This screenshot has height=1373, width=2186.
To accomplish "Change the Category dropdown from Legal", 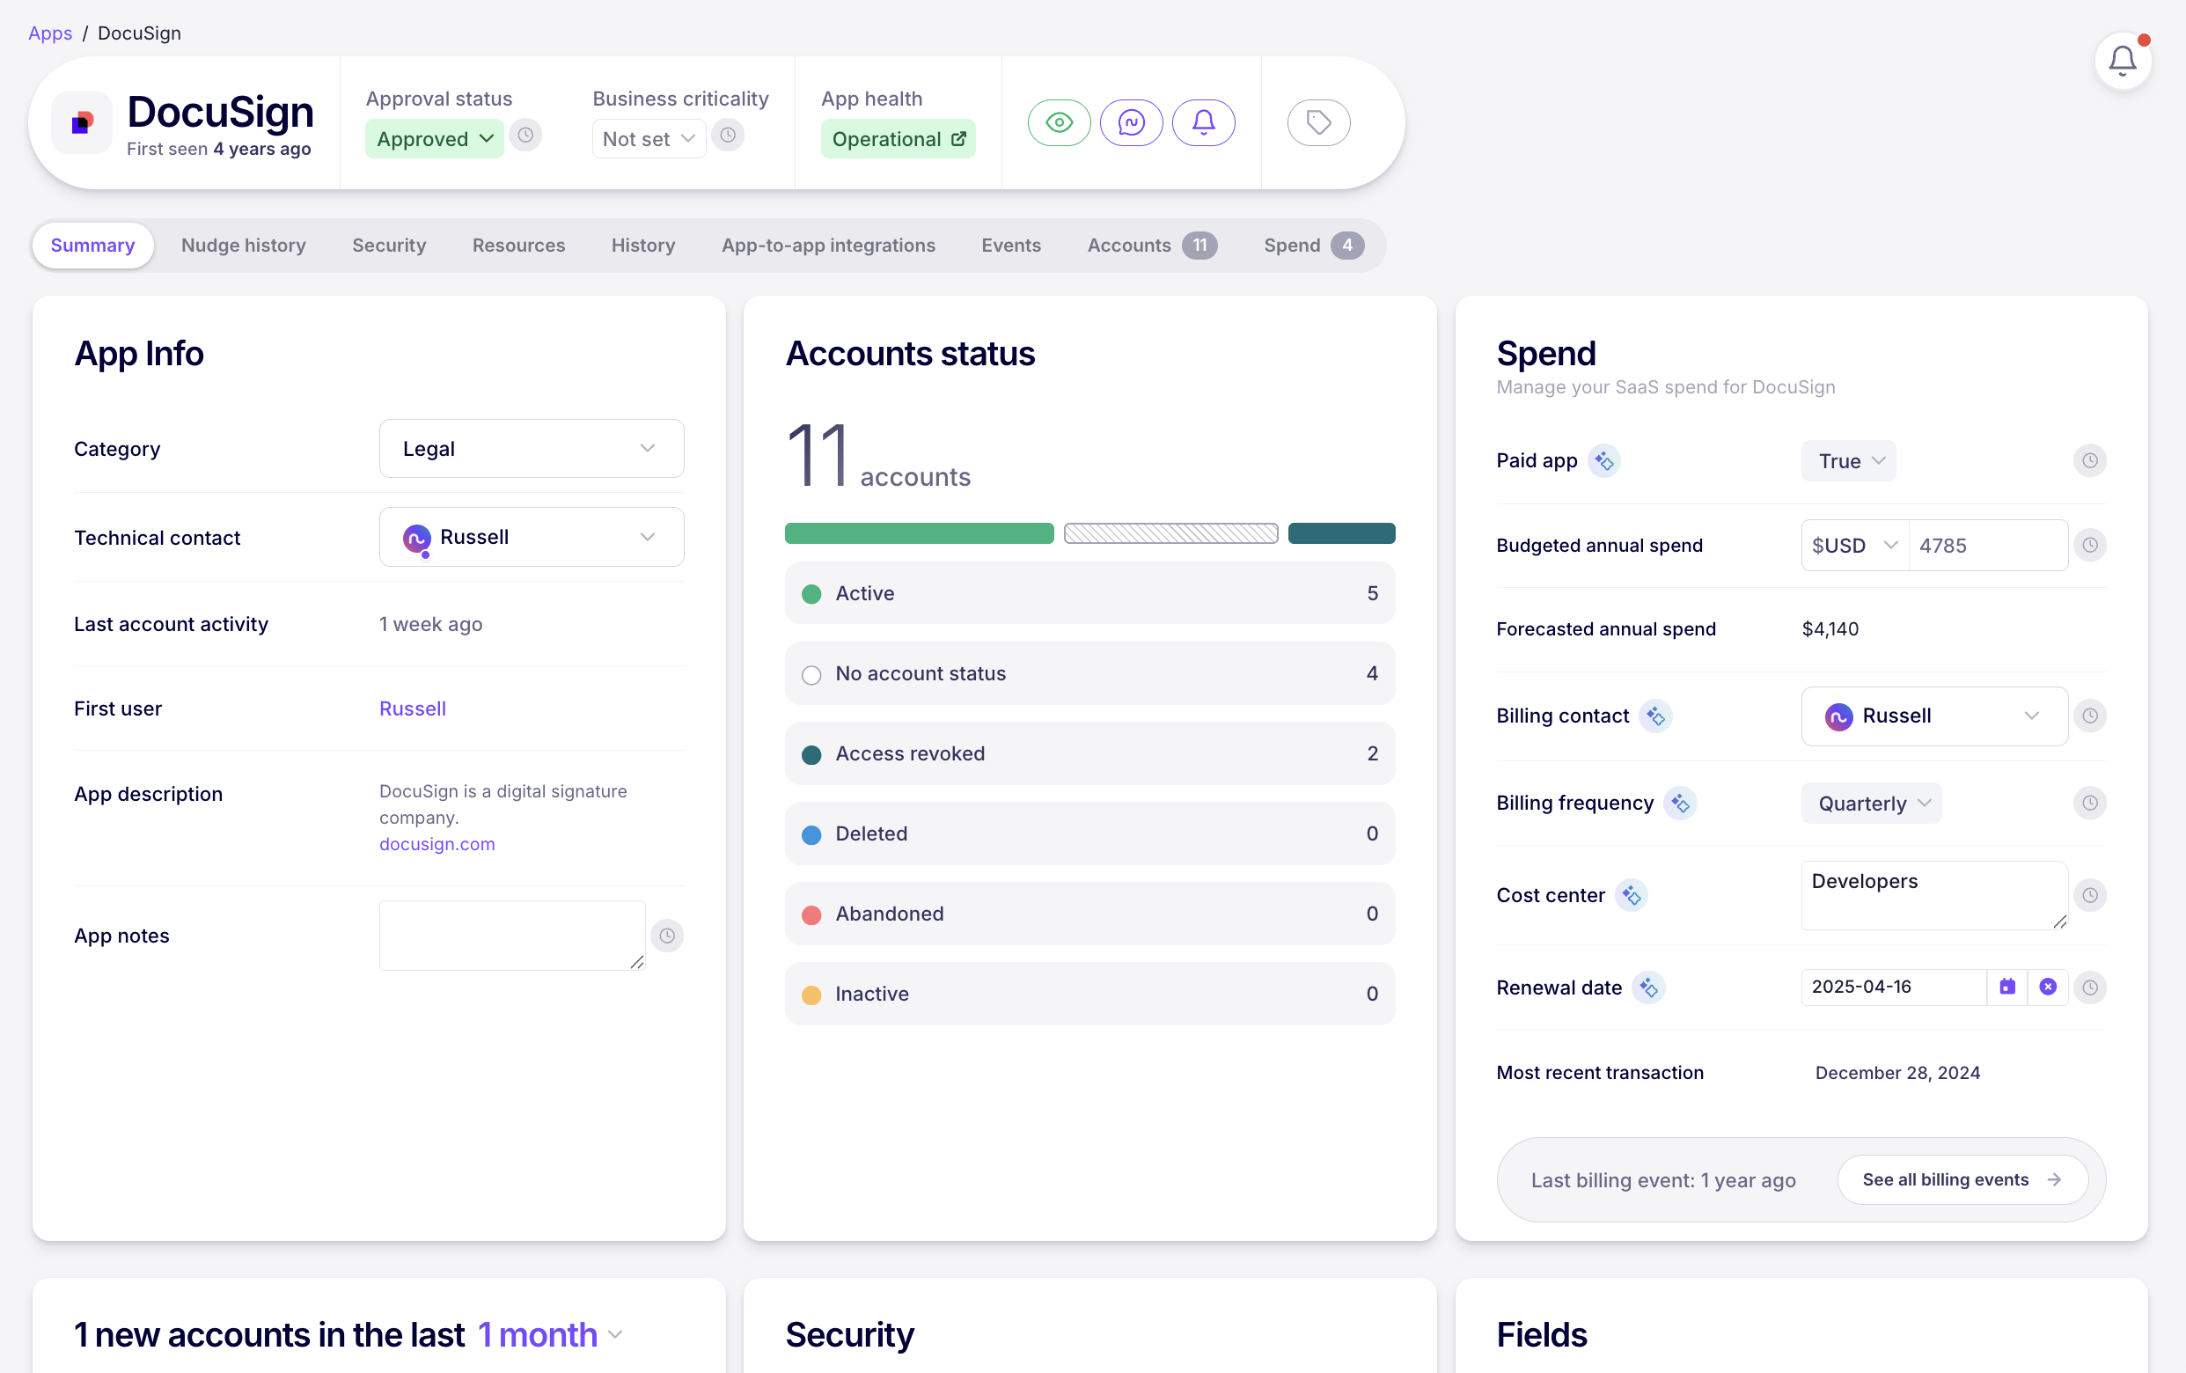I will click(531, 448).
